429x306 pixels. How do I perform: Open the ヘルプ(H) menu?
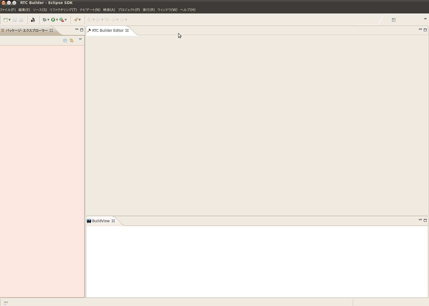(188, 10)
